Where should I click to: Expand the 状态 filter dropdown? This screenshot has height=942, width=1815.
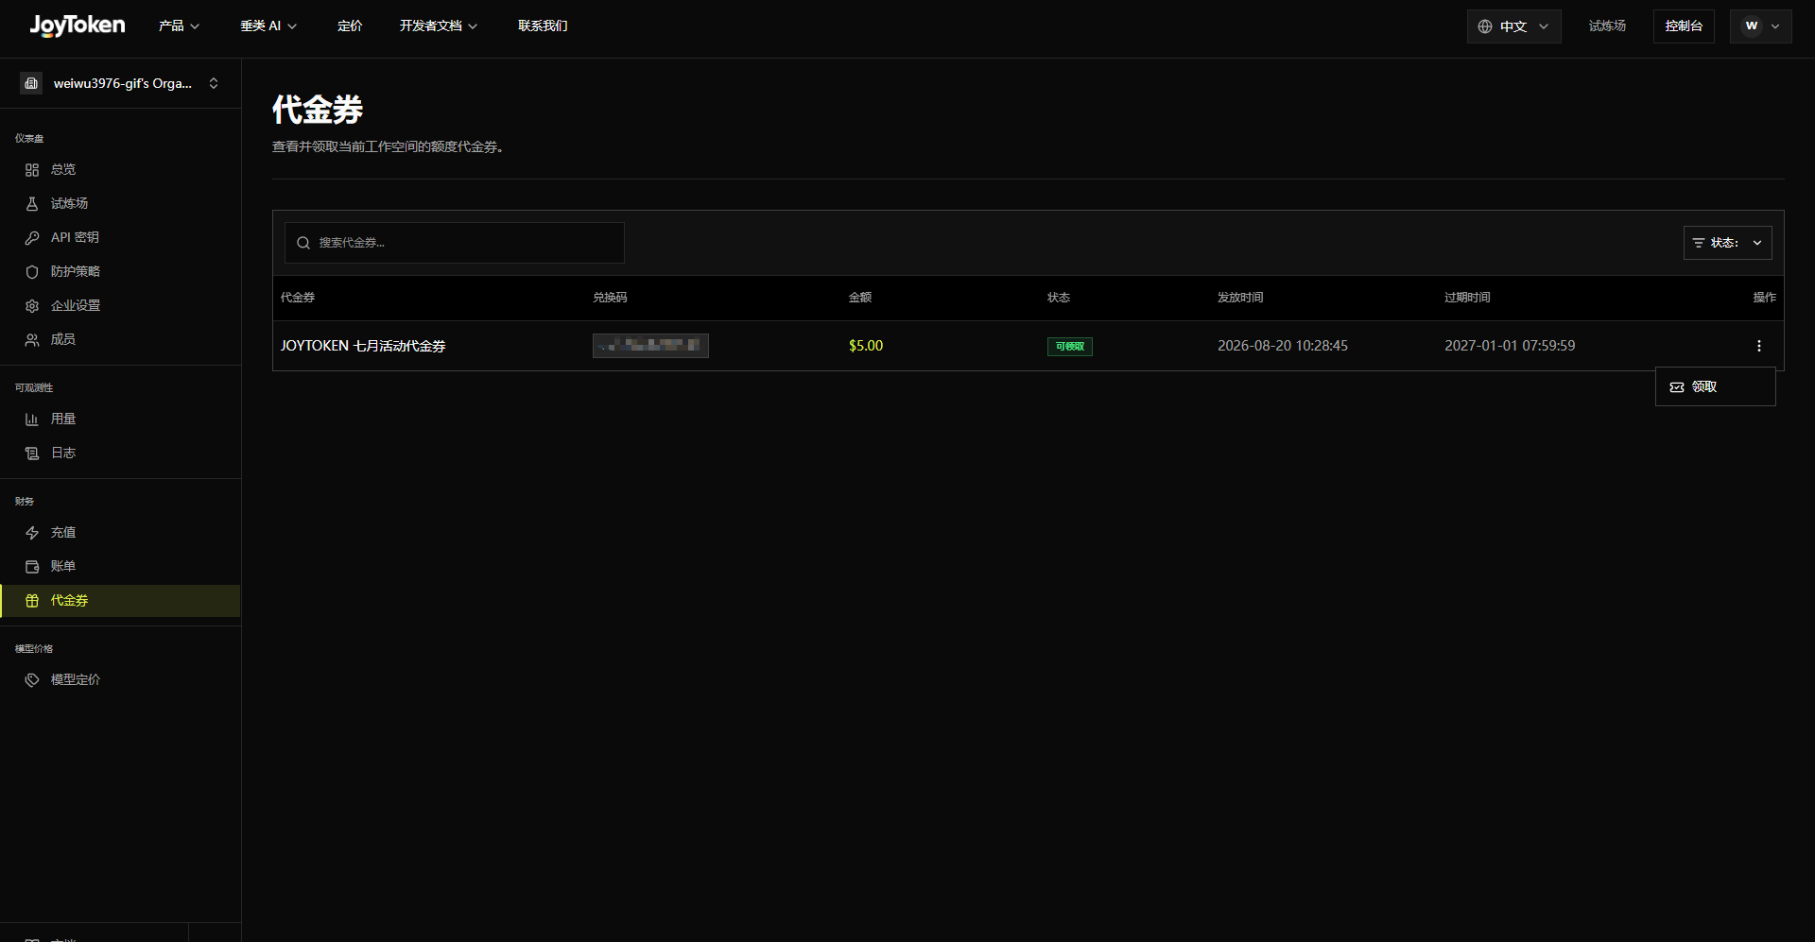(1727, 243)
